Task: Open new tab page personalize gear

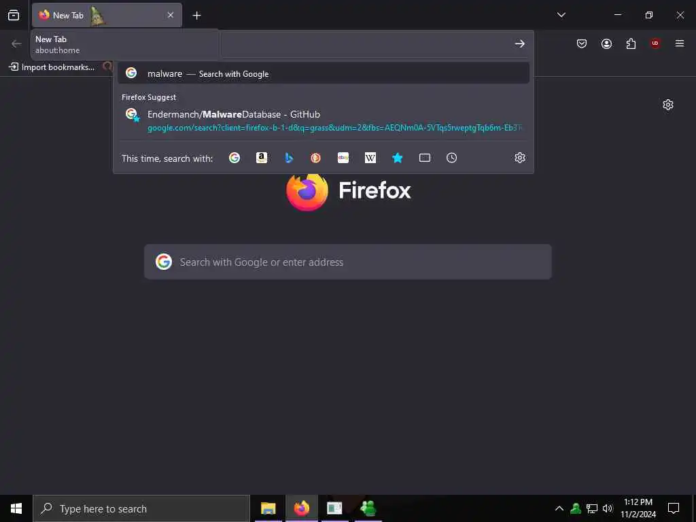Action: [x=668, y=105]
